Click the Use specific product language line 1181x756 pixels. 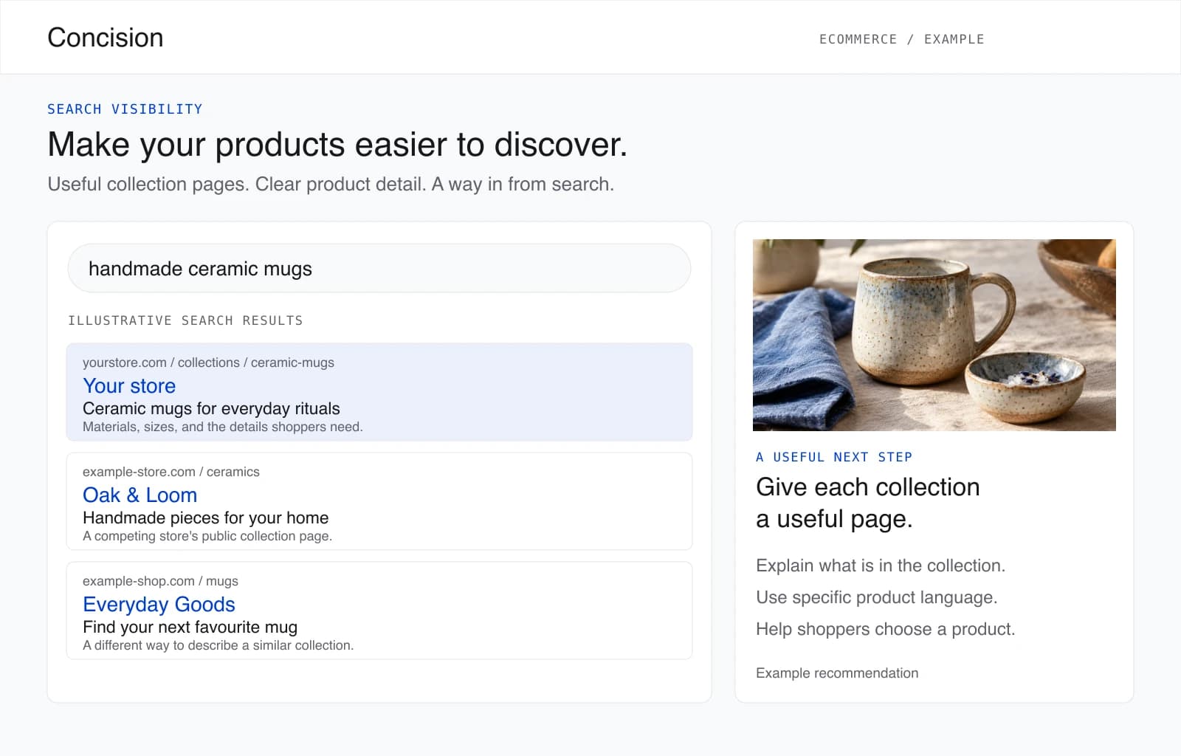tap(877, 597)
